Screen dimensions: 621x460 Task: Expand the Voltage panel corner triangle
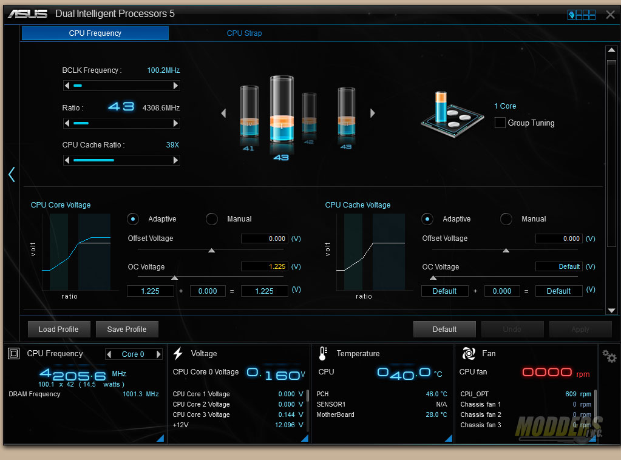[x=305, y=439]
